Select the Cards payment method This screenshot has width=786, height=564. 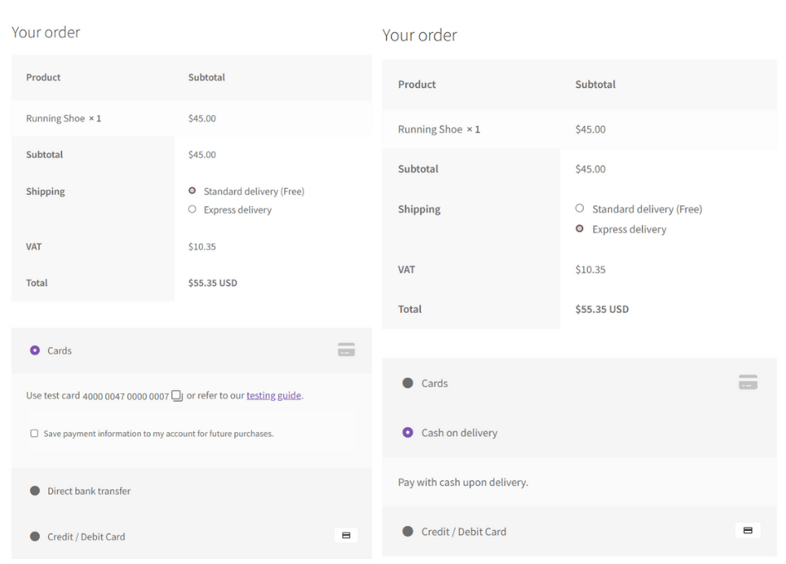34,349
